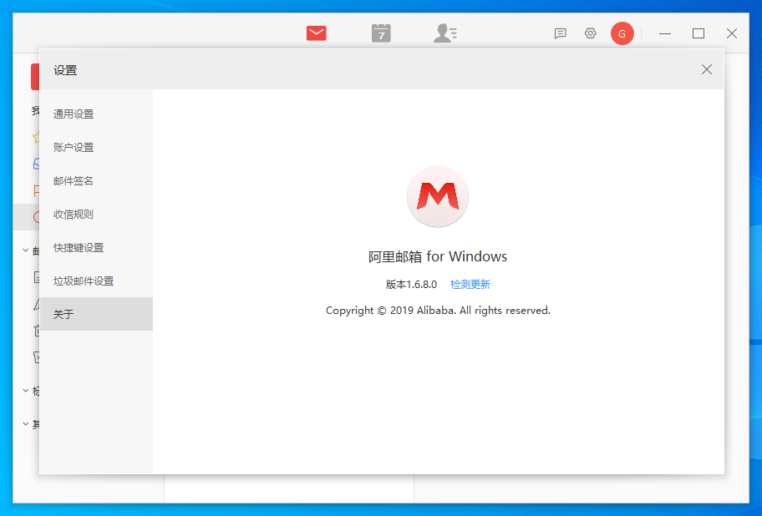Choose 收信规则 from the settings list
Image resolution: width=762 pixels, height=516 pixels.
point(96,215)
